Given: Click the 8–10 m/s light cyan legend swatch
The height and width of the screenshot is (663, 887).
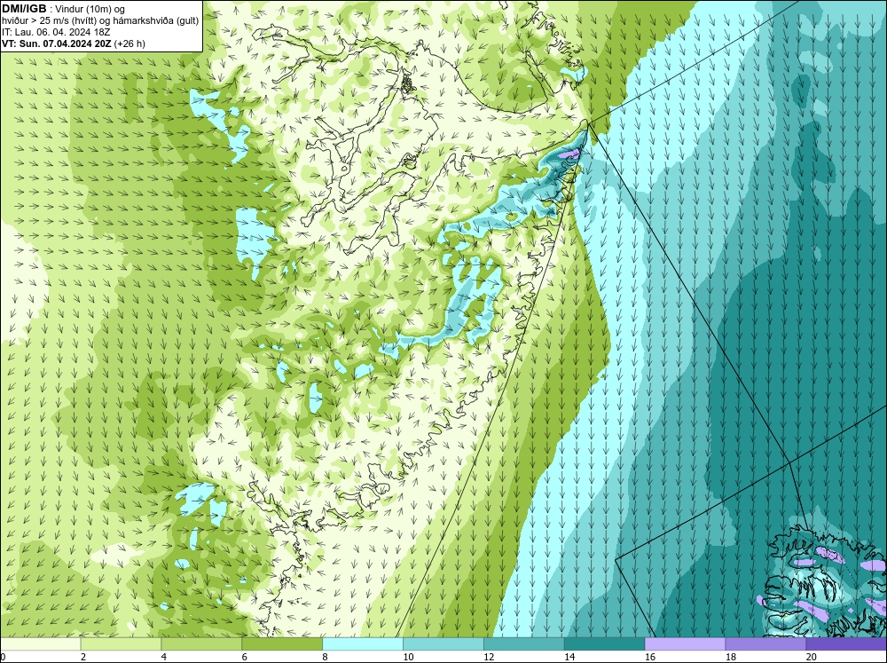Looking at the screenshot, I should (x=363, y=644).
